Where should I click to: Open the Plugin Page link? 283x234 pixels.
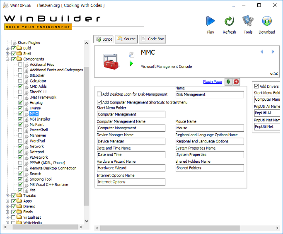(213, 82)
